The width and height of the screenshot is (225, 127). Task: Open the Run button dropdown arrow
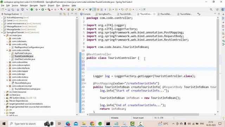[x=46, y=10]
